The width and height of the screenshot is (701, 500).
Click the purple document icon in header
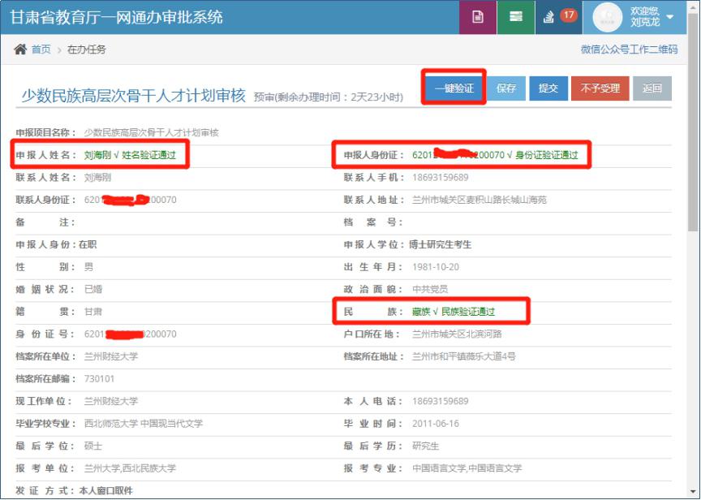tap(478, 17)
